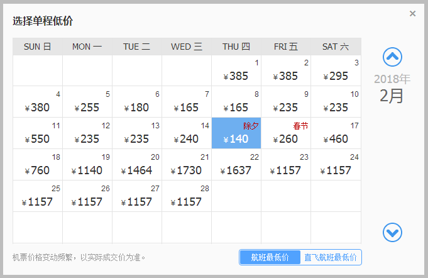The width and height of the screenshot is (428, 278).
Task: Pick February 18 with ¥760 fare
Action: tap(38, 165)
